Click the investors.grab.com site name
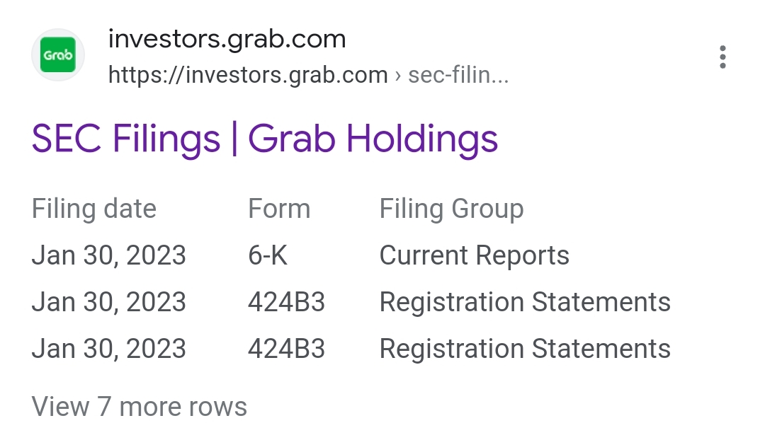Screen dimensions: 765x440 [227, 39]
